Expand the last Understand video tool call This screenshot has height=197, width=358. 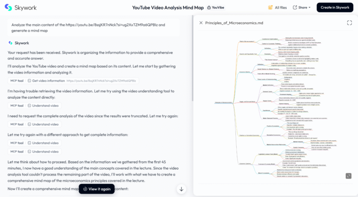pos(43,152)
